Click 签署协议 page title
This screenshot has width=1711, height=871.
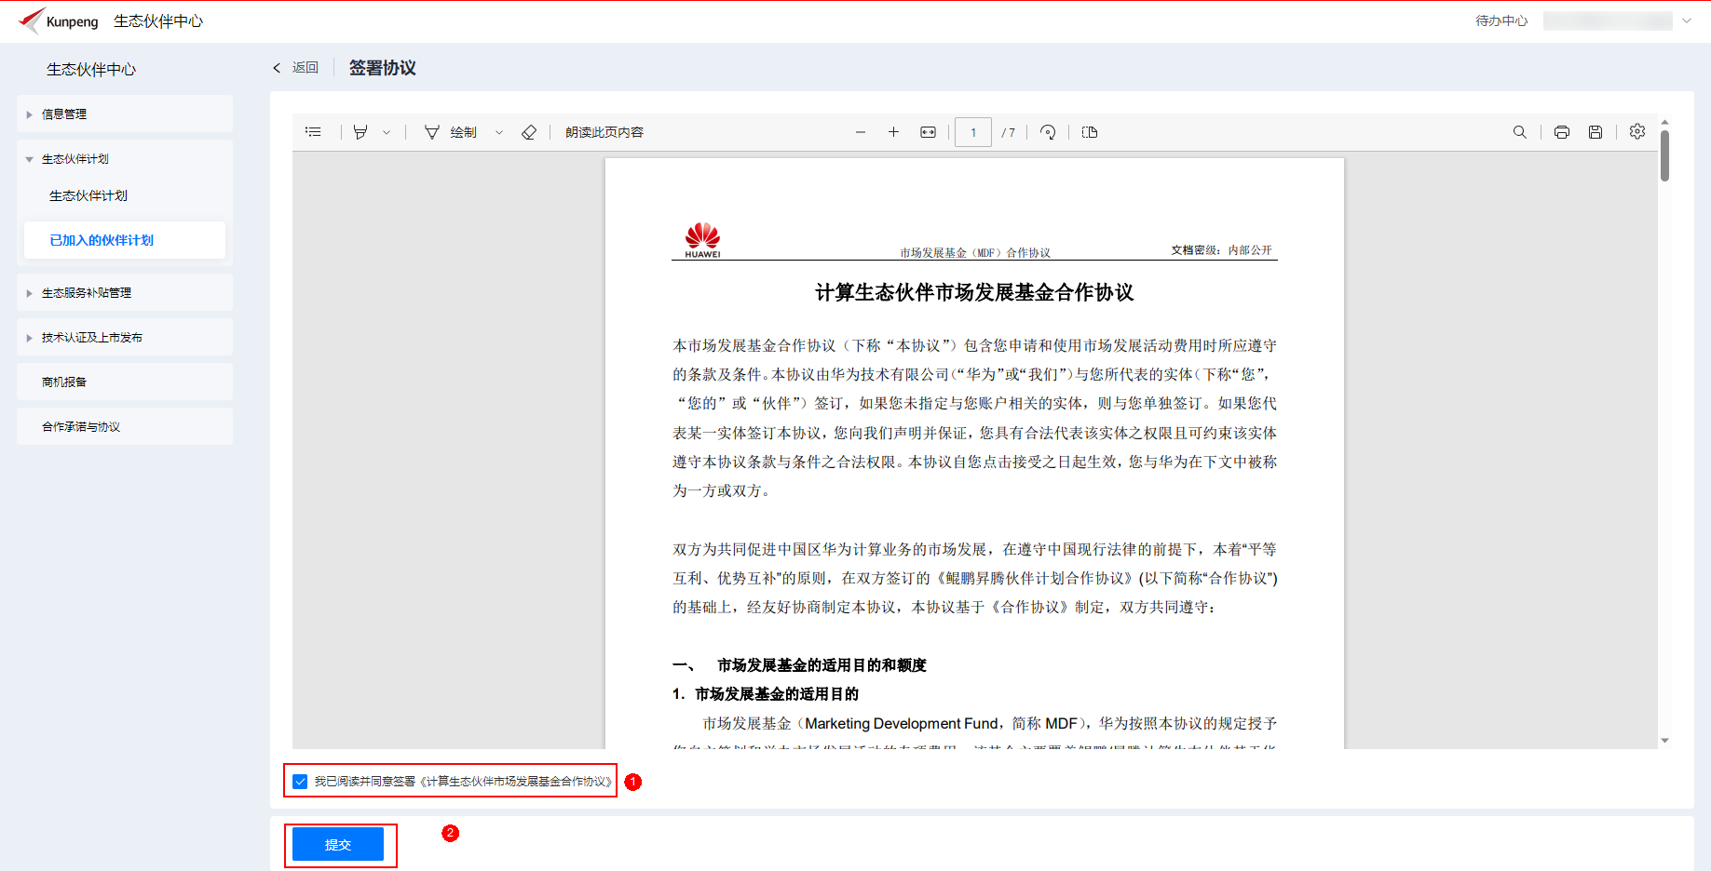coord(383,67)
